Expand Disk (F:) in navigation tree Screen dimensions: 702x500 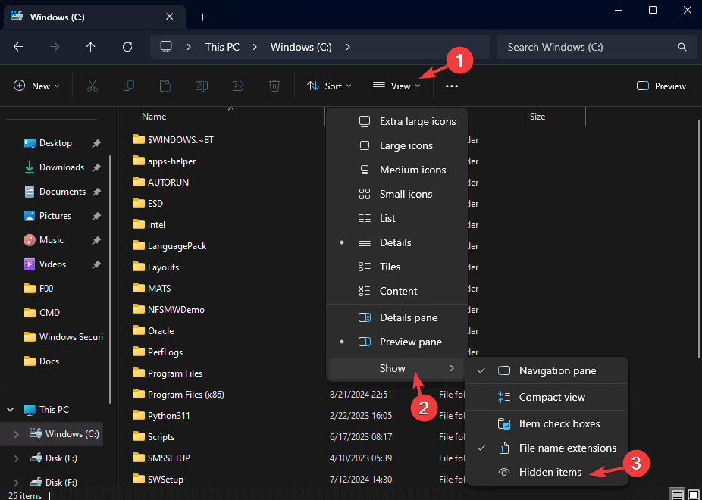pos(17,483)
